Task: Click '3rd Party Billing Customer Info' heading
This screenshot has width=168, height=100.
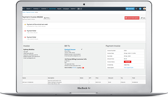Action: point(75,59)
